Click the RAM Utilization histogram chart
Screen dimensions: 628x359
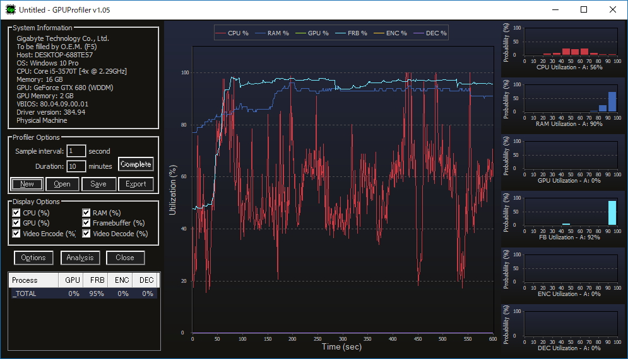[571, 98]
